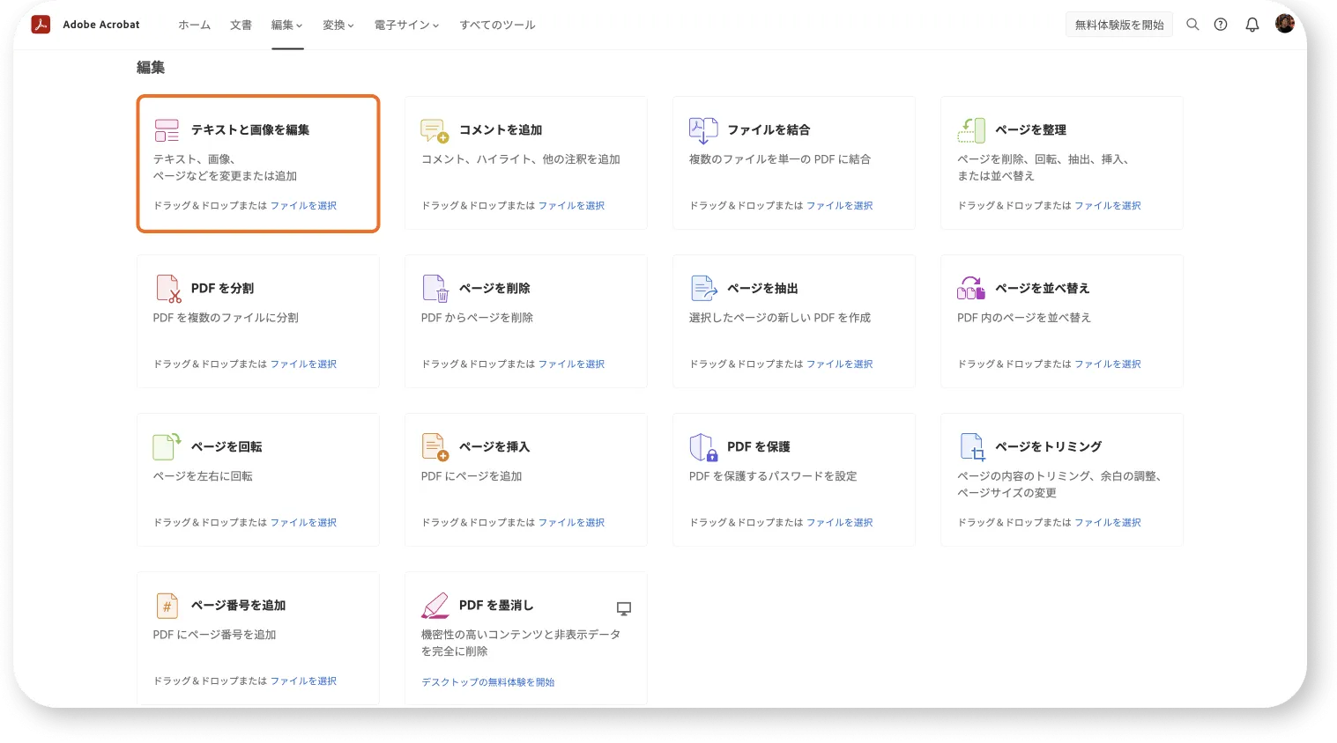Click the 編集 page heading
The height and width of the screenshot is (743, 1337).
pos(151,67)
